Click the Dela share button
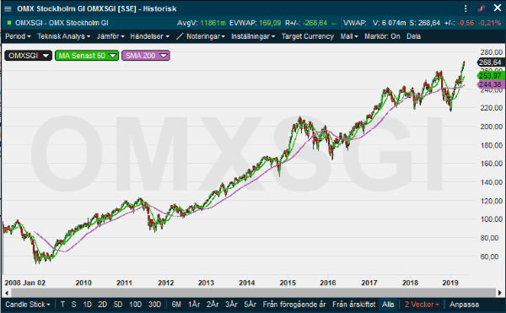The height and width of the screenshot is (313, 506). pyautogui.click(x=413, y=36)
